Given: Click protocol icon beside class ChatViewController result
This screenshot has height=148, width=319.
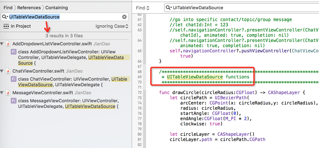Looking at the screenshot, I should pos(13,79).
